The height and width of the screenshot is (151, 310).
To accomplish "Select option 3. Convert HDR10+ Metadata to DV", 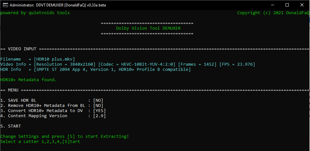I will (x=42, y=111).
